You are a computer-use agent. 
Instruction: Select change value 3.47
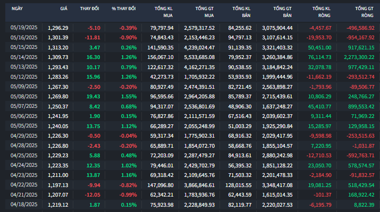[95, 47]
